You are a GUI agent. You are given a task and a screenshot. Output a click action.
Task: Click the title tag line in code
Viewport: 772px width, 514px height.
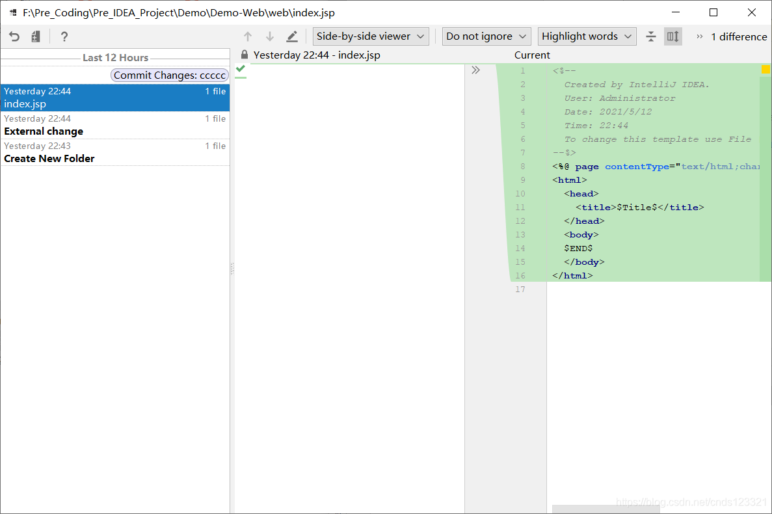[x=639, y=208]
